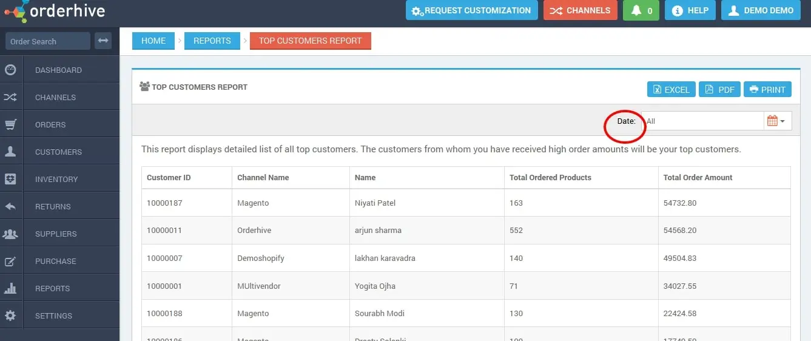The image size is (811, 341).
Task: Click order amount 54732.80
Action: coord(680,203)
